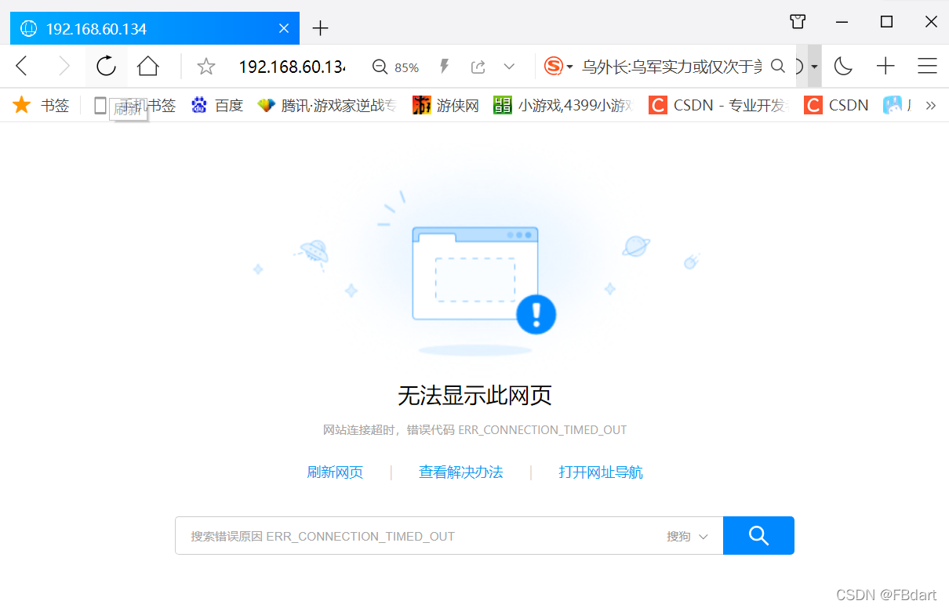Click the magnifier icon beside the hotword text
The width and height of the screenshot is (949, 608).
[777, 66]
